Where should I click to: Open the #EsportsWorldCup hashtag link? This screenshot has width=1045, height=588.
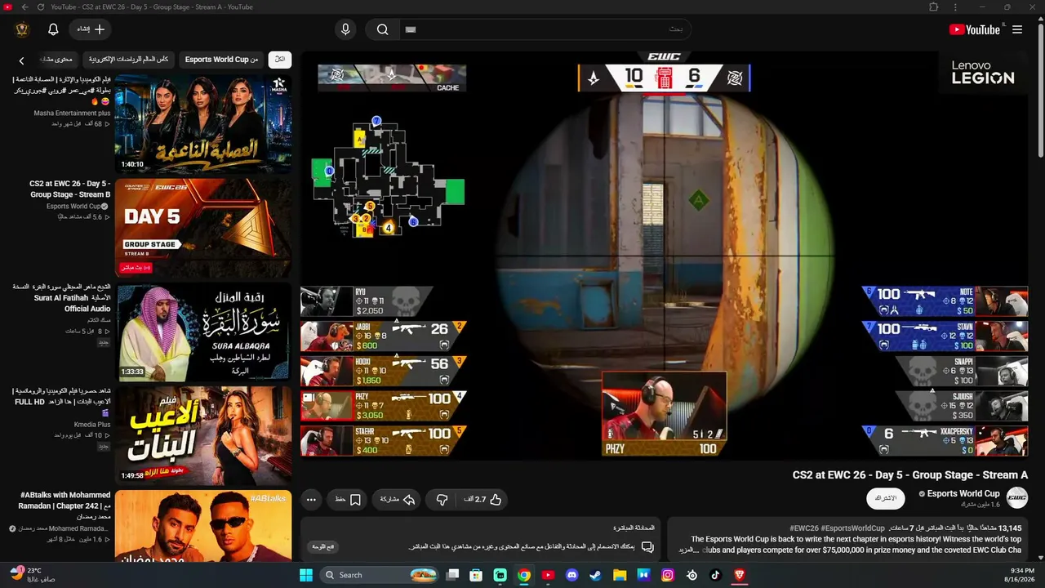853,528
